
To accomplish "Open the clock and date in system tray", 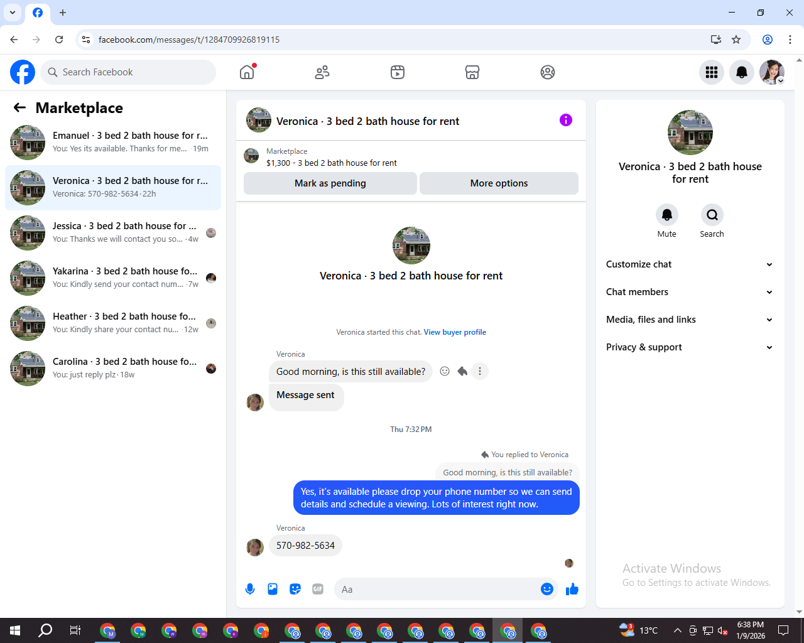I will click(x=751, y=630).
